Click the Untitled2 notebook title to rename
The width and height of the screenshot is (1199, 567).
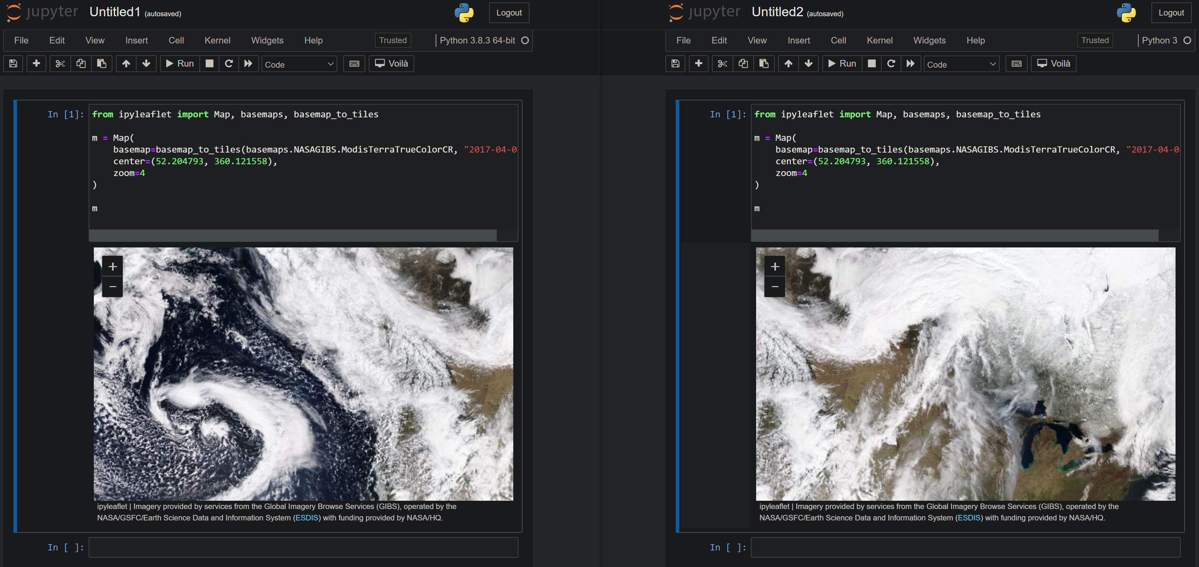tap(777, 12)
